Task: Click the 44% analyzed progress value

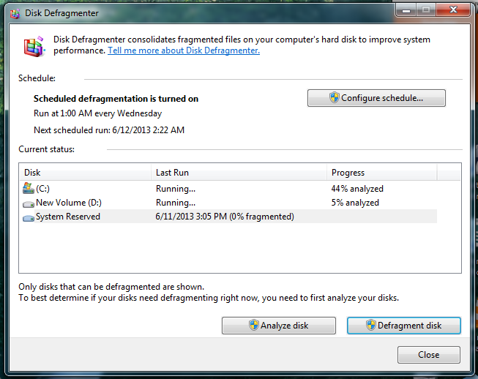Action: 357,189
